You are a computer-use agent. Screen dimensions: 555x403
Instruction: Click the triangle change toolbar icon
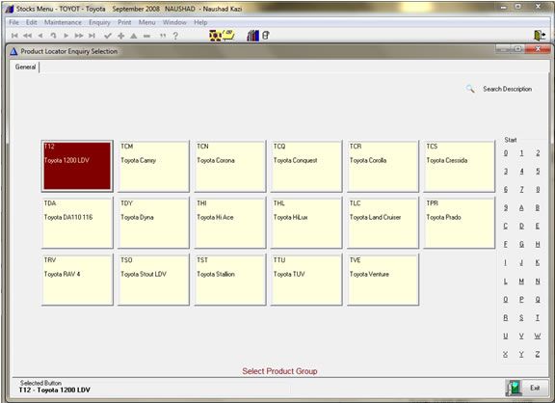[133, 36]
